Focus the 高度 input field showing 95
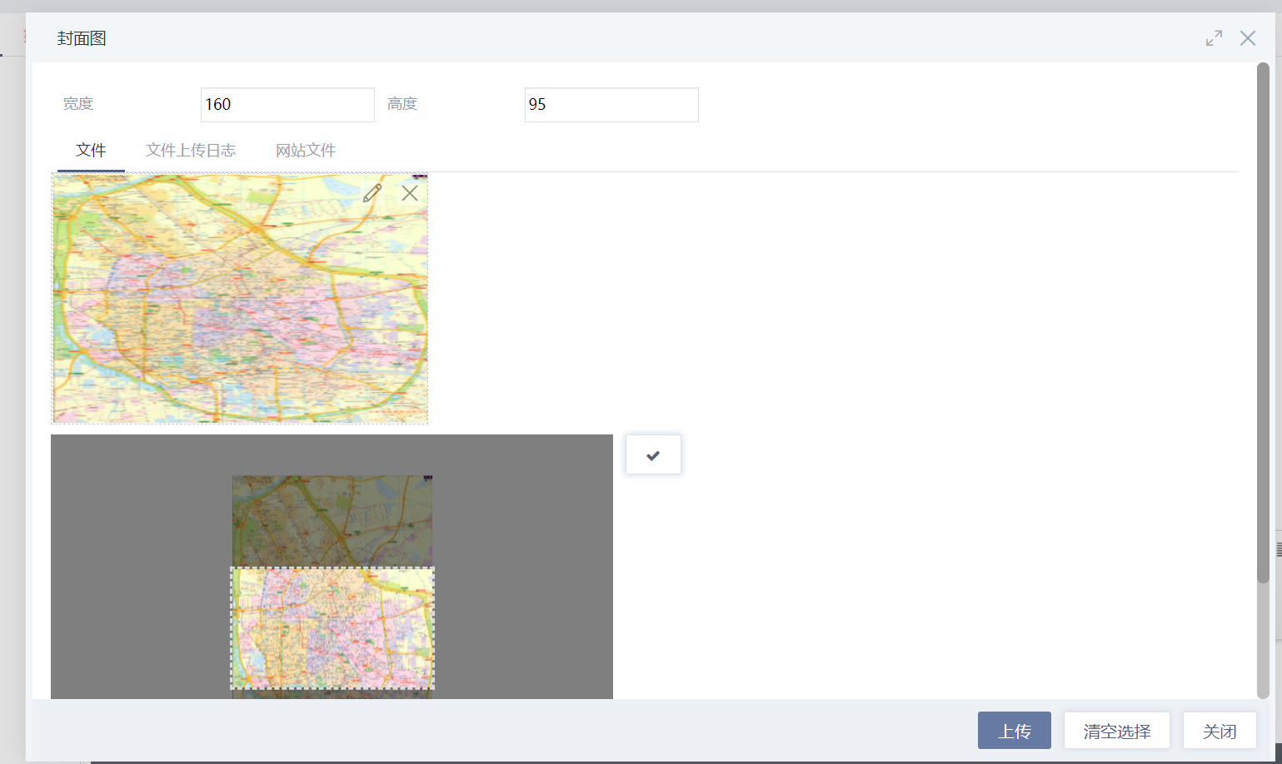The width and height of the screenshot is (1282, 764). click(x=611, y=105)
